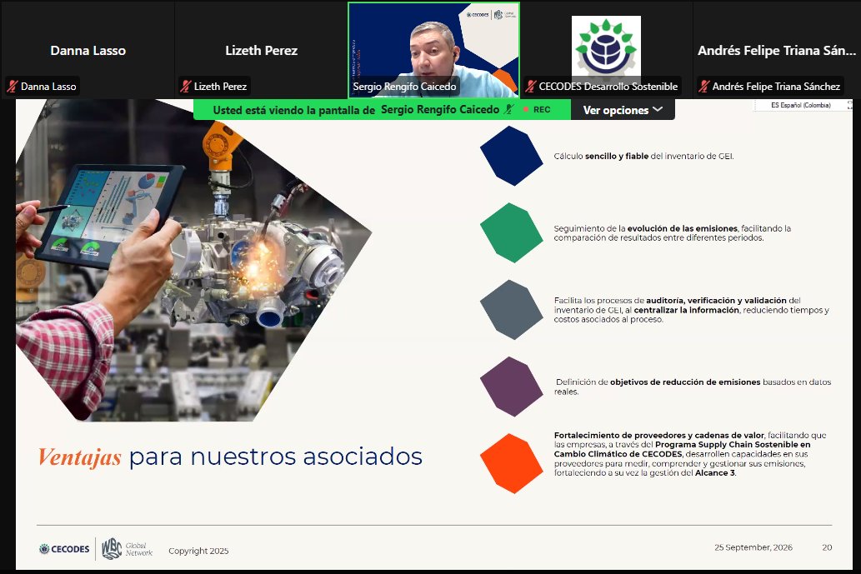Click the 'evolución de las emisiones' paragraph
This screenshot has width=861, height=574.
click(x=672, y=233)
